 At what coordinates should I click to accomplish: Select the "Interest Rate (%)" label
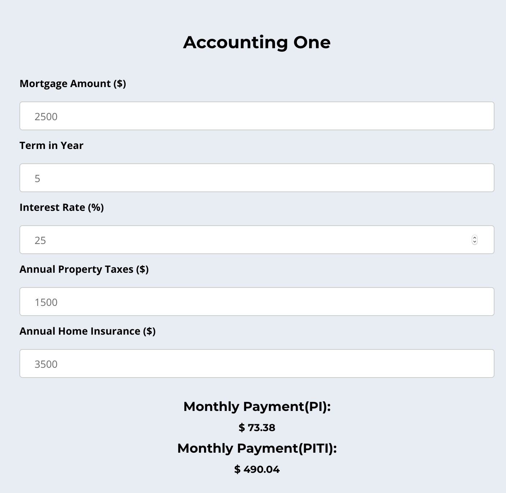click(x=62, y=207)
